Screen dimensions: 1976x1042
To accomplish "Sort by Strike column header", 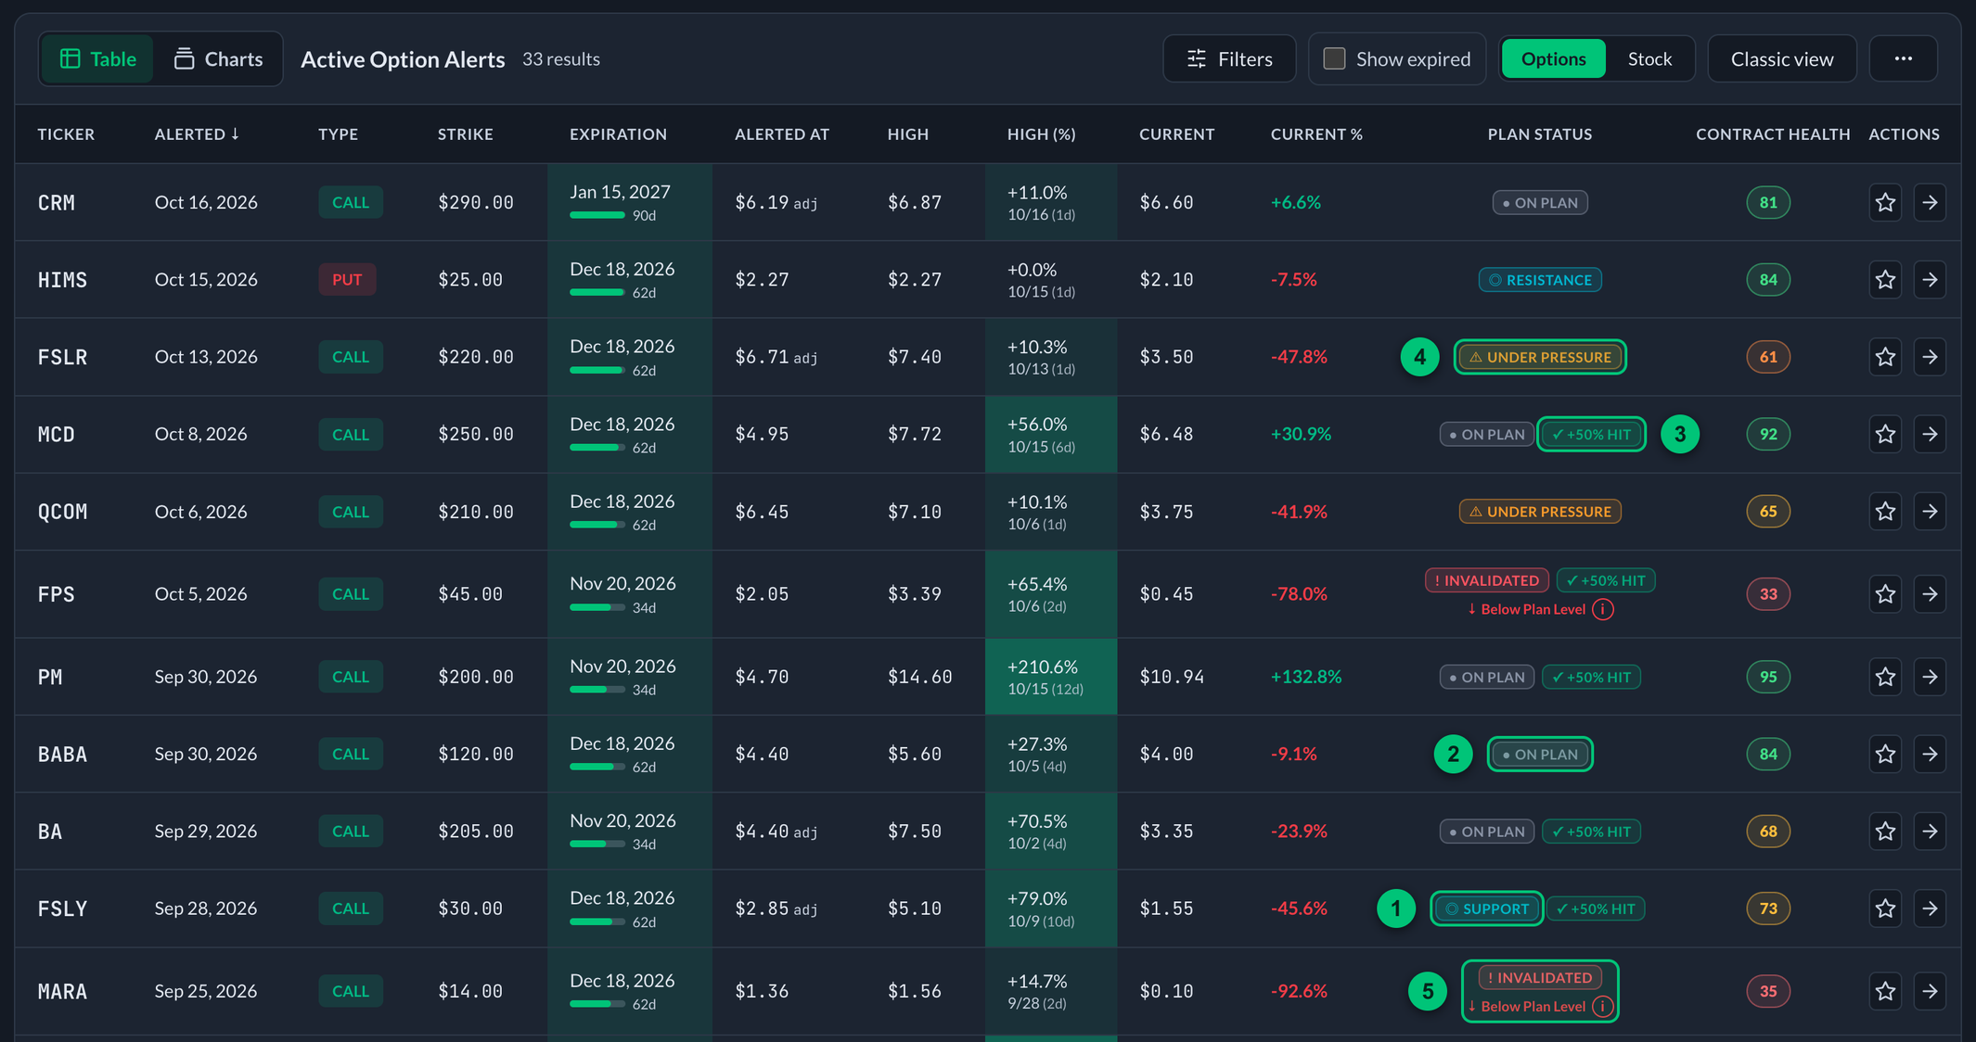I will coord(465,133).
